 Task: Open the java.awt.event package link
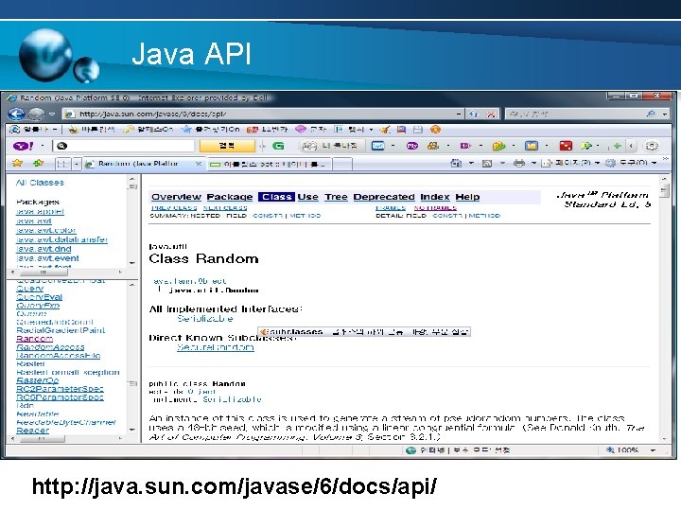tap(47, 258)
